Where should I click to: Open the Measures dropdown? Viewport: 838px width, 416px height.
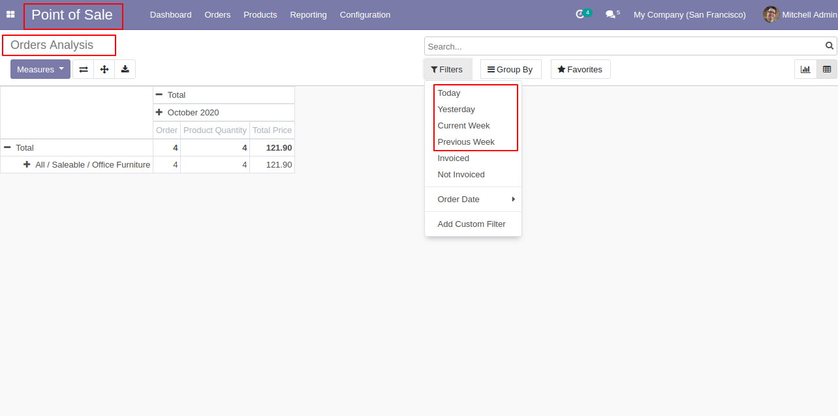pos(40,69)
